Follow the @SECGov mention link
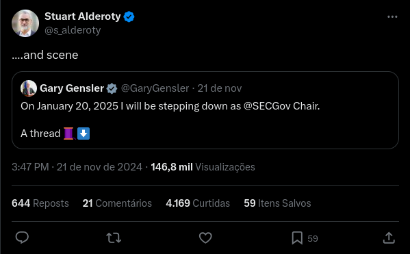410x254 pixels. (267, 106)
